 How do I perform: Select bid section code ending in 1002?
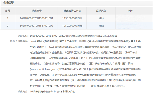click(x=36, y=26)
